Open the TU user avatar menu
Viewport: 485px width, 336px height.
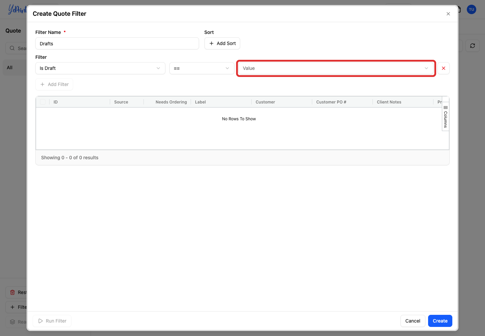(471, 9)
